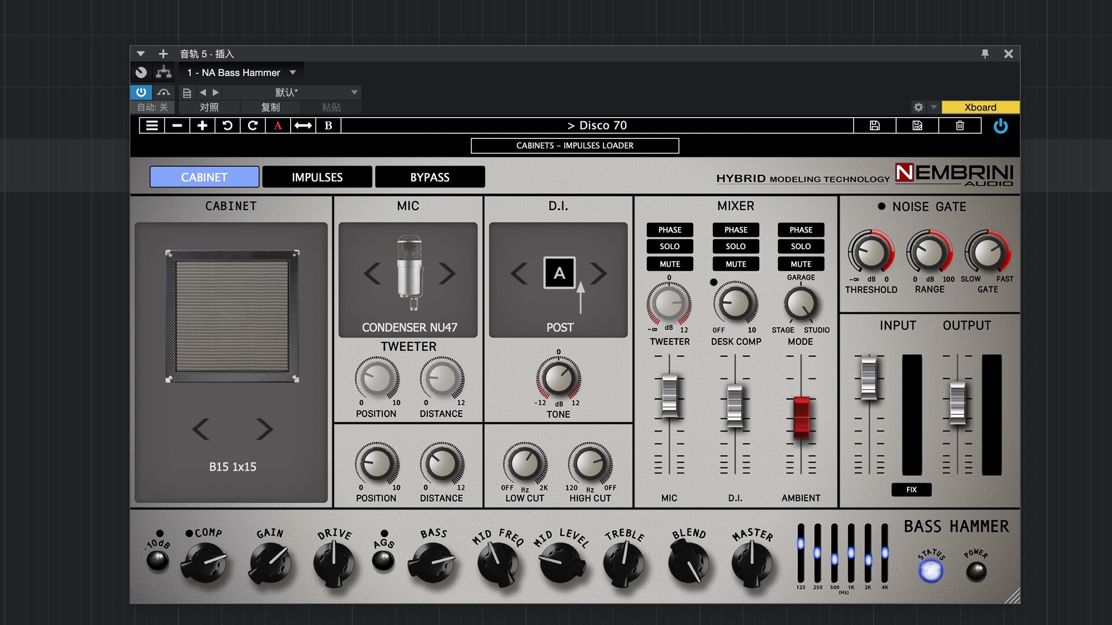Go to previous host preset arrow
Viewport: 1112px width, 625px height.
coord(203,93)
